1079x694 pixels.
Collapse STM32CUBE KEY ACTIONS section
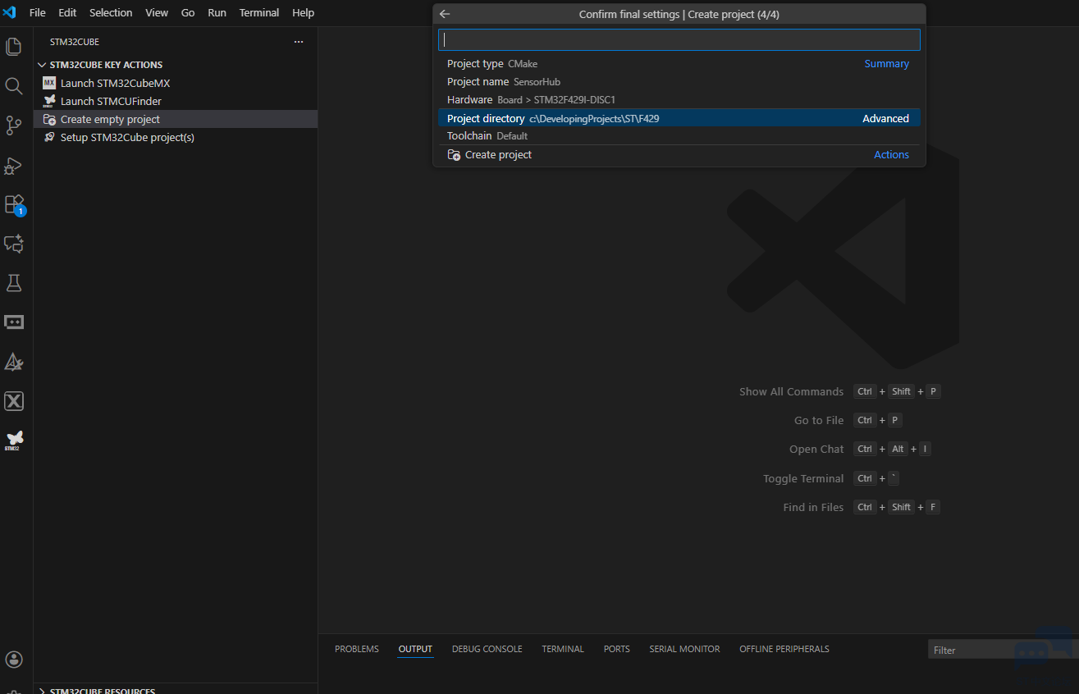[x=43, y=65]
